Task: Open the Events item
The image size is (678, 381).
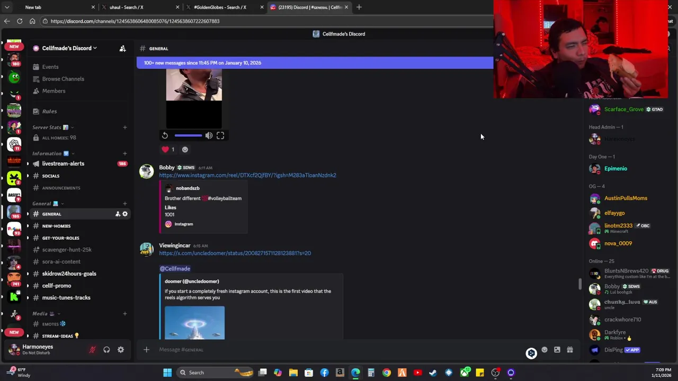Action: click(x=50, y=67)
